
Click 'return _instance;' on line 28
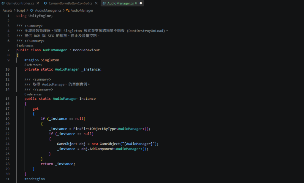(x=58, y=164)
